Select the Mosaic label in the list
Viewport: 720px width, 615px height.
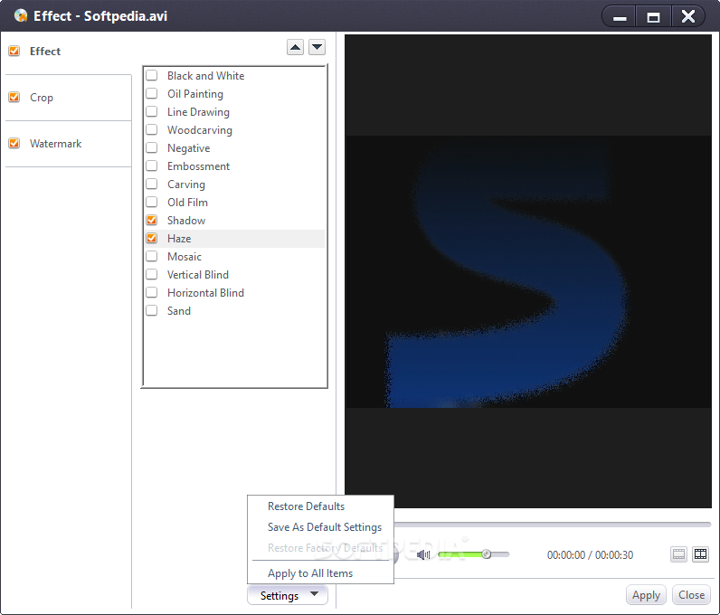tap(185, 257)
